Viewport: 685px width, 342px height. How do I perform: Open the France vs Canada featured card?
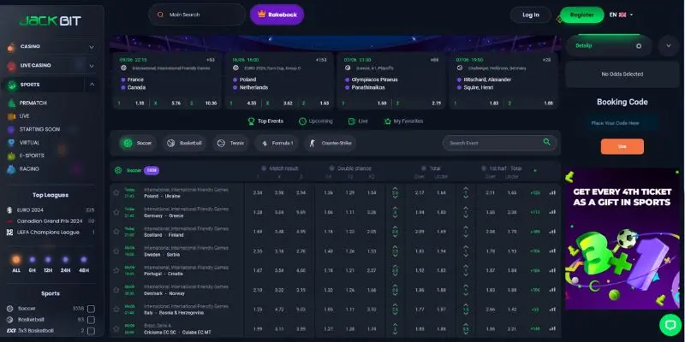pos(167,80)
